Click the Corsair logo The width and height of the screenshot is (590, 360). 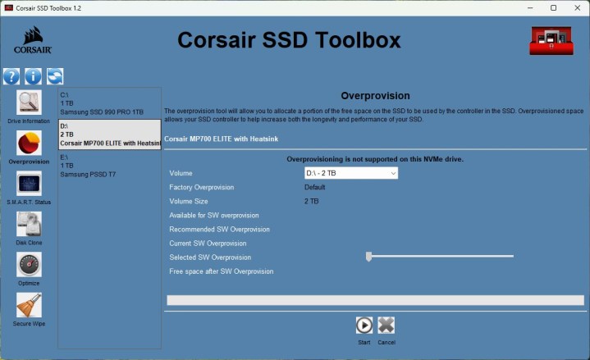point(33,41)
